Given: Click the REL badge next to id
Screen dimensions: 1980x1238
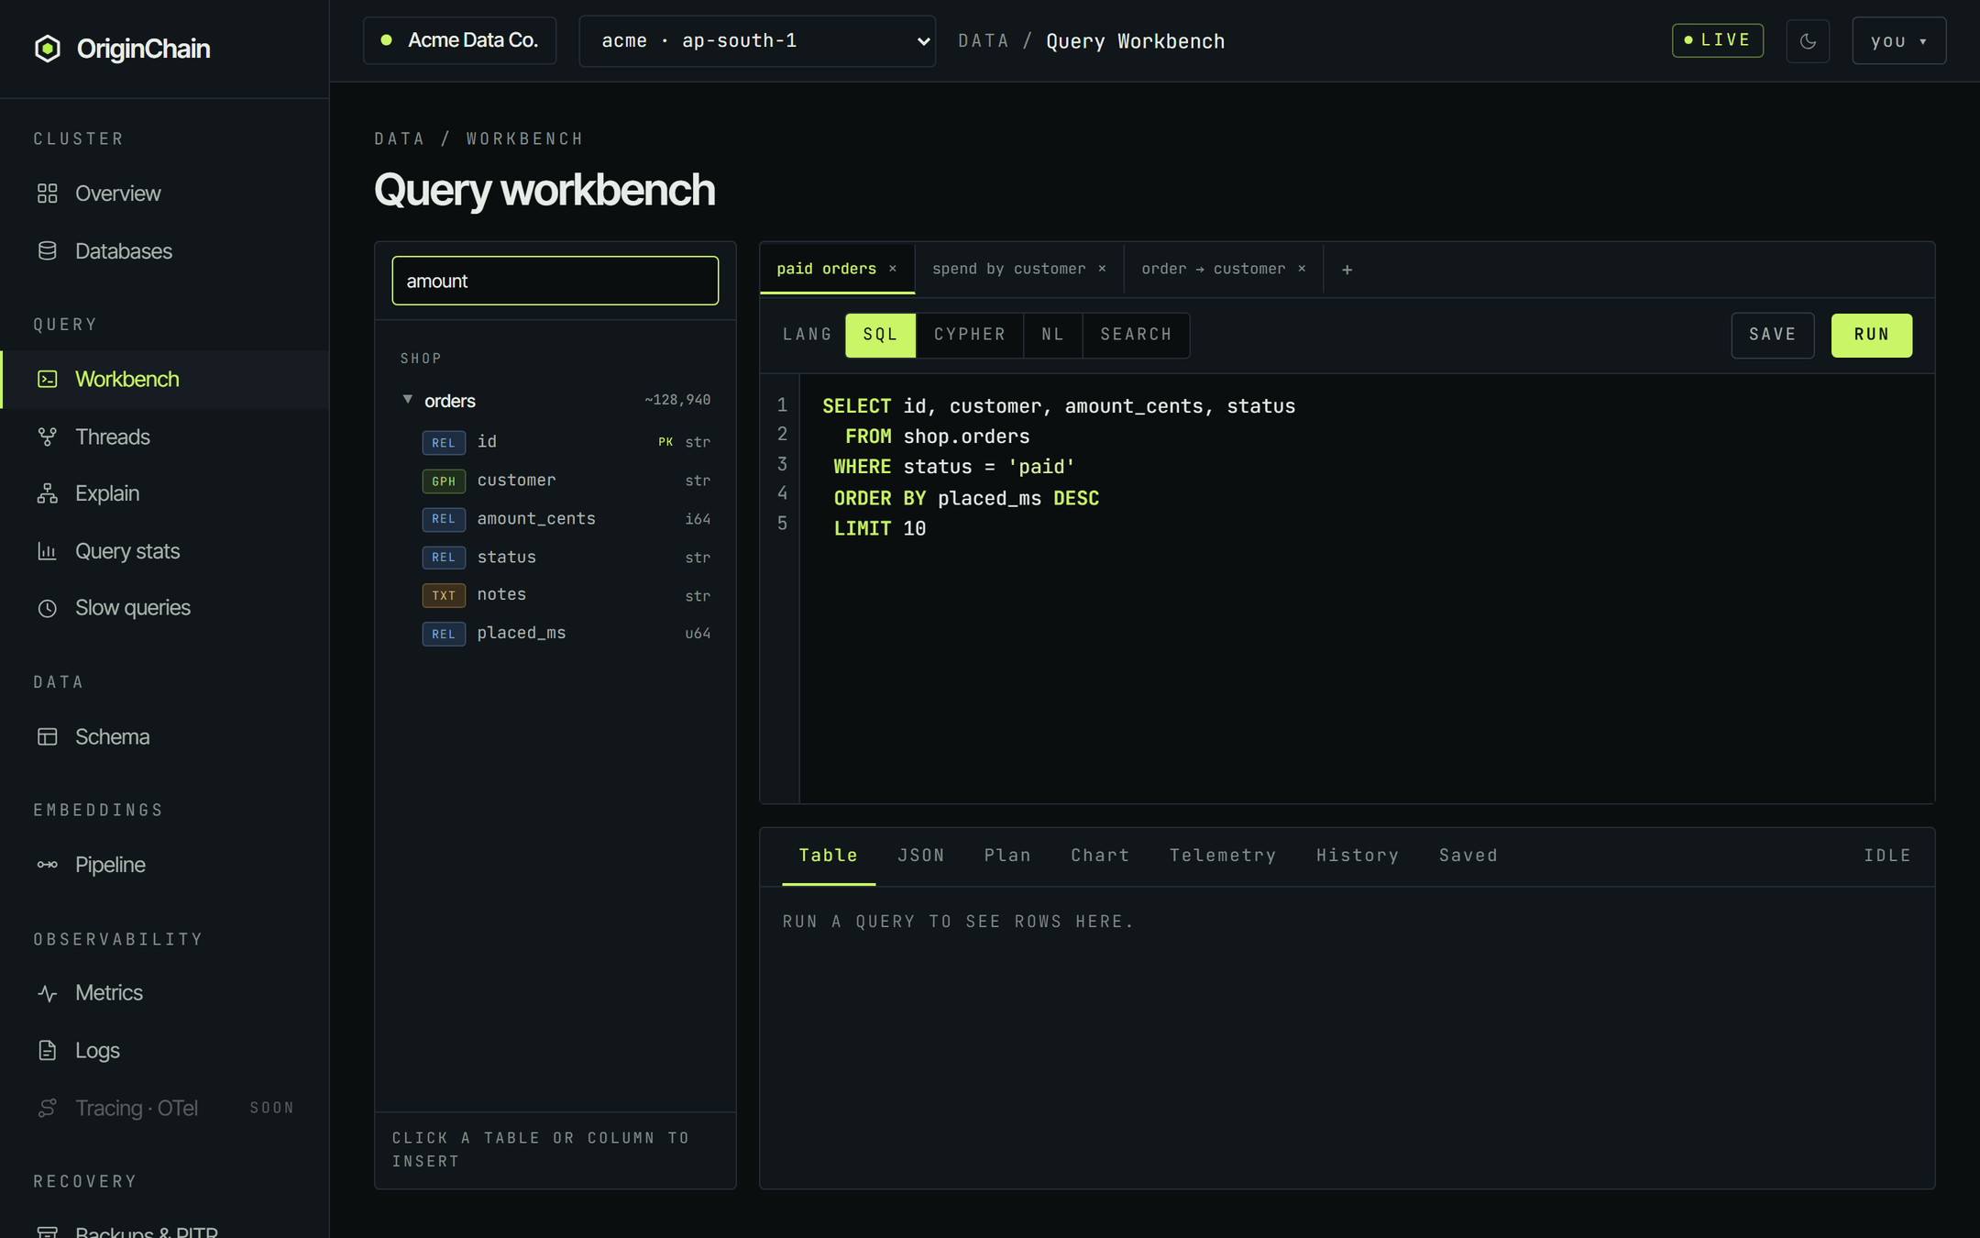Looking at the screenshot, I should click(444, 443).
